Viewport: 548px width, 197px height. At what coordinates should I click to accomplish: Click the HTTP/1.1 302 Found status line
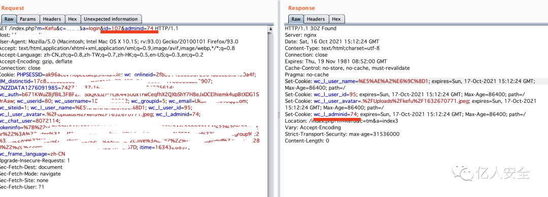[311, 28]
